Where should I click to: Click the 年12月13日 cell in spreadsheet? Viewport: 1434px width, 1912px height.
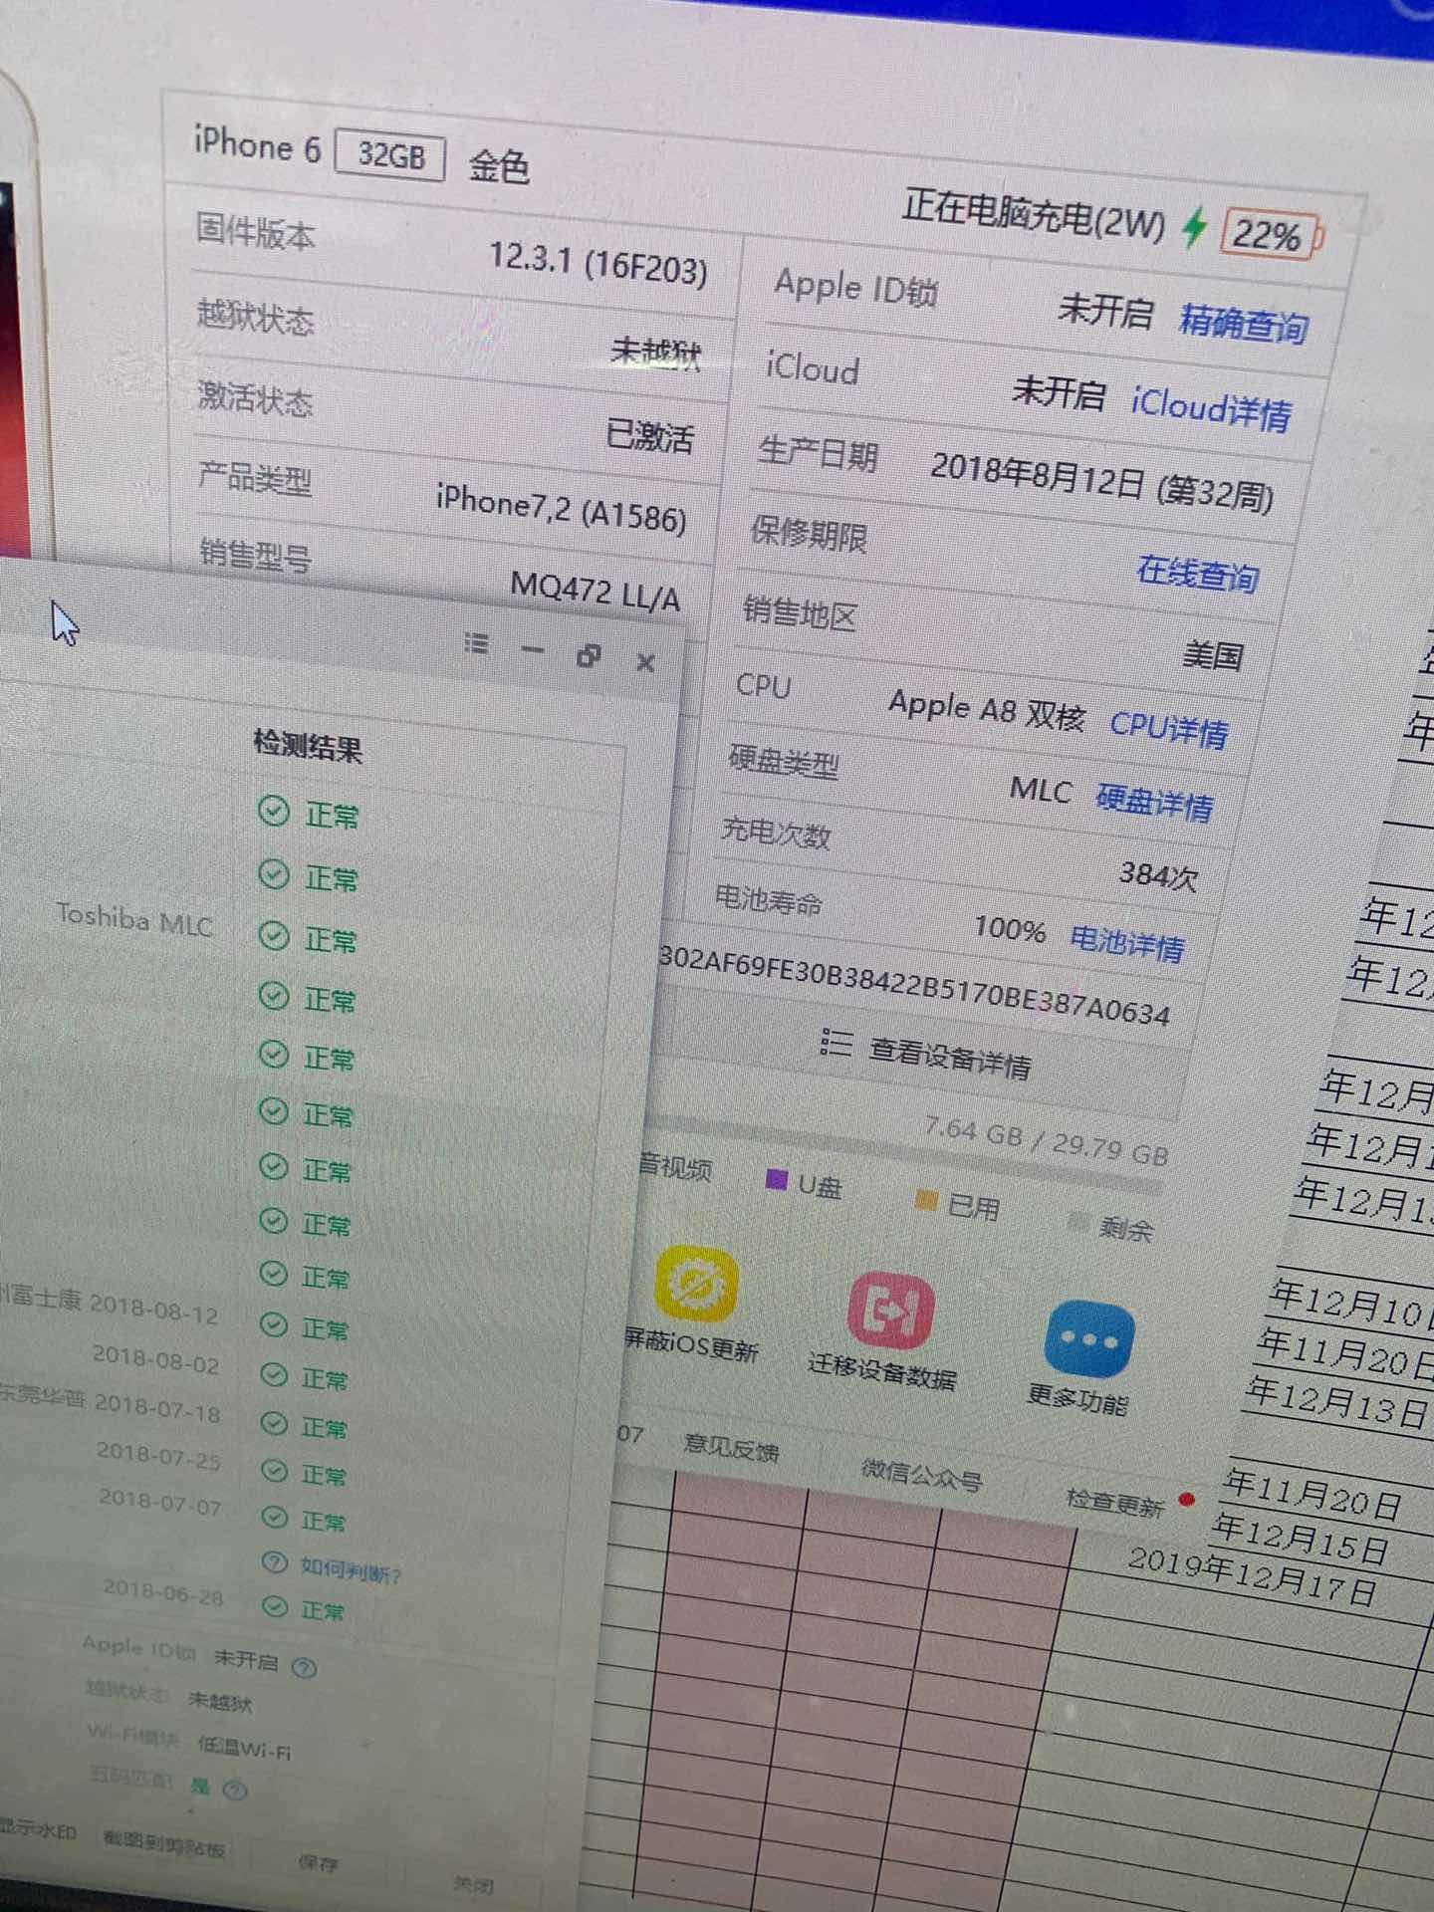[x=1337, y=1402]
